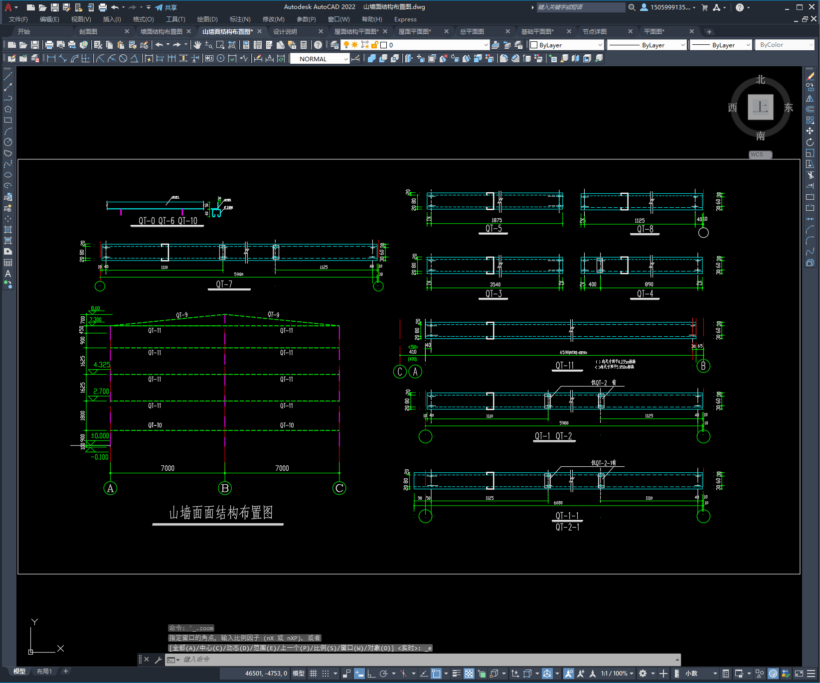
Task: Select the Circle drawing tool
Action: pos(8,142)
